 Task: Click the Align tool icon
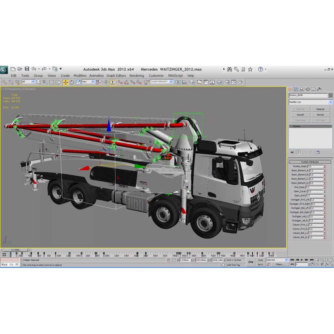(x=184, y=82)
